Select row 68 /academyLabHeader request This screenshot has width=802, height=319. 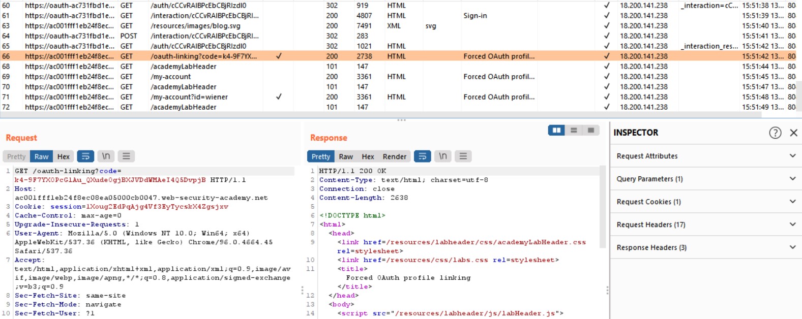(x=398, y=67)
